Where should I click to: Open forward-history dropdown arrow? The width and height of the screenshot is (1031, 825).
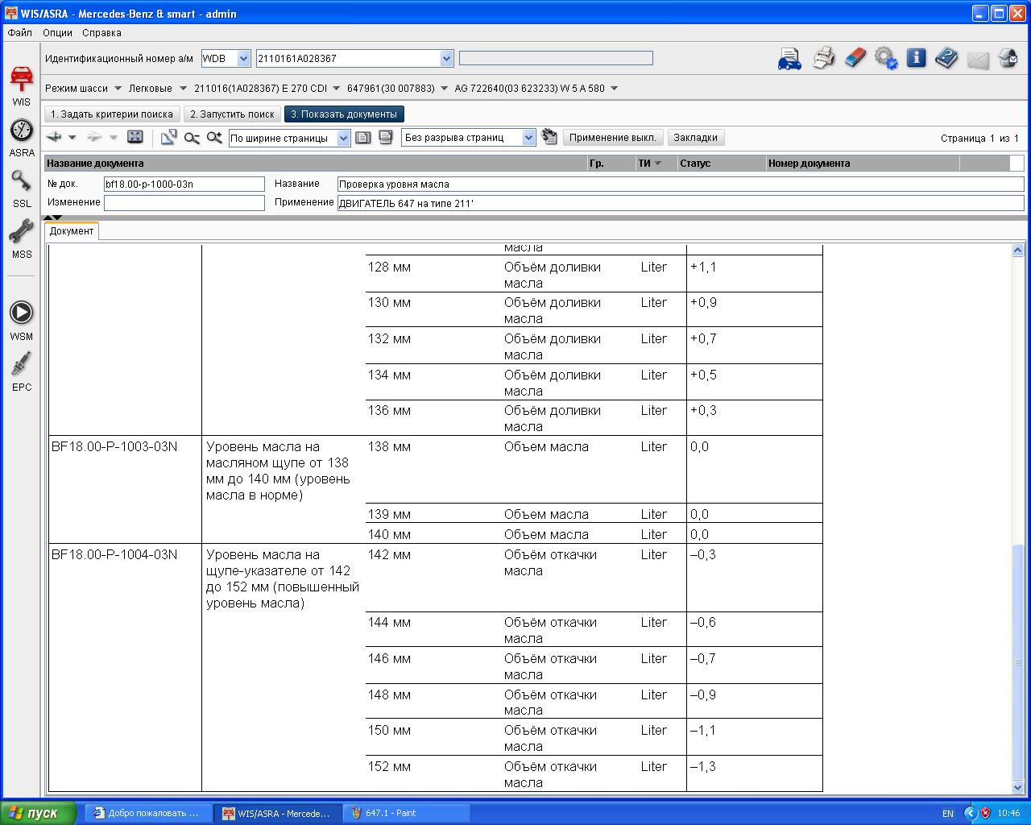tap(113, 138)
